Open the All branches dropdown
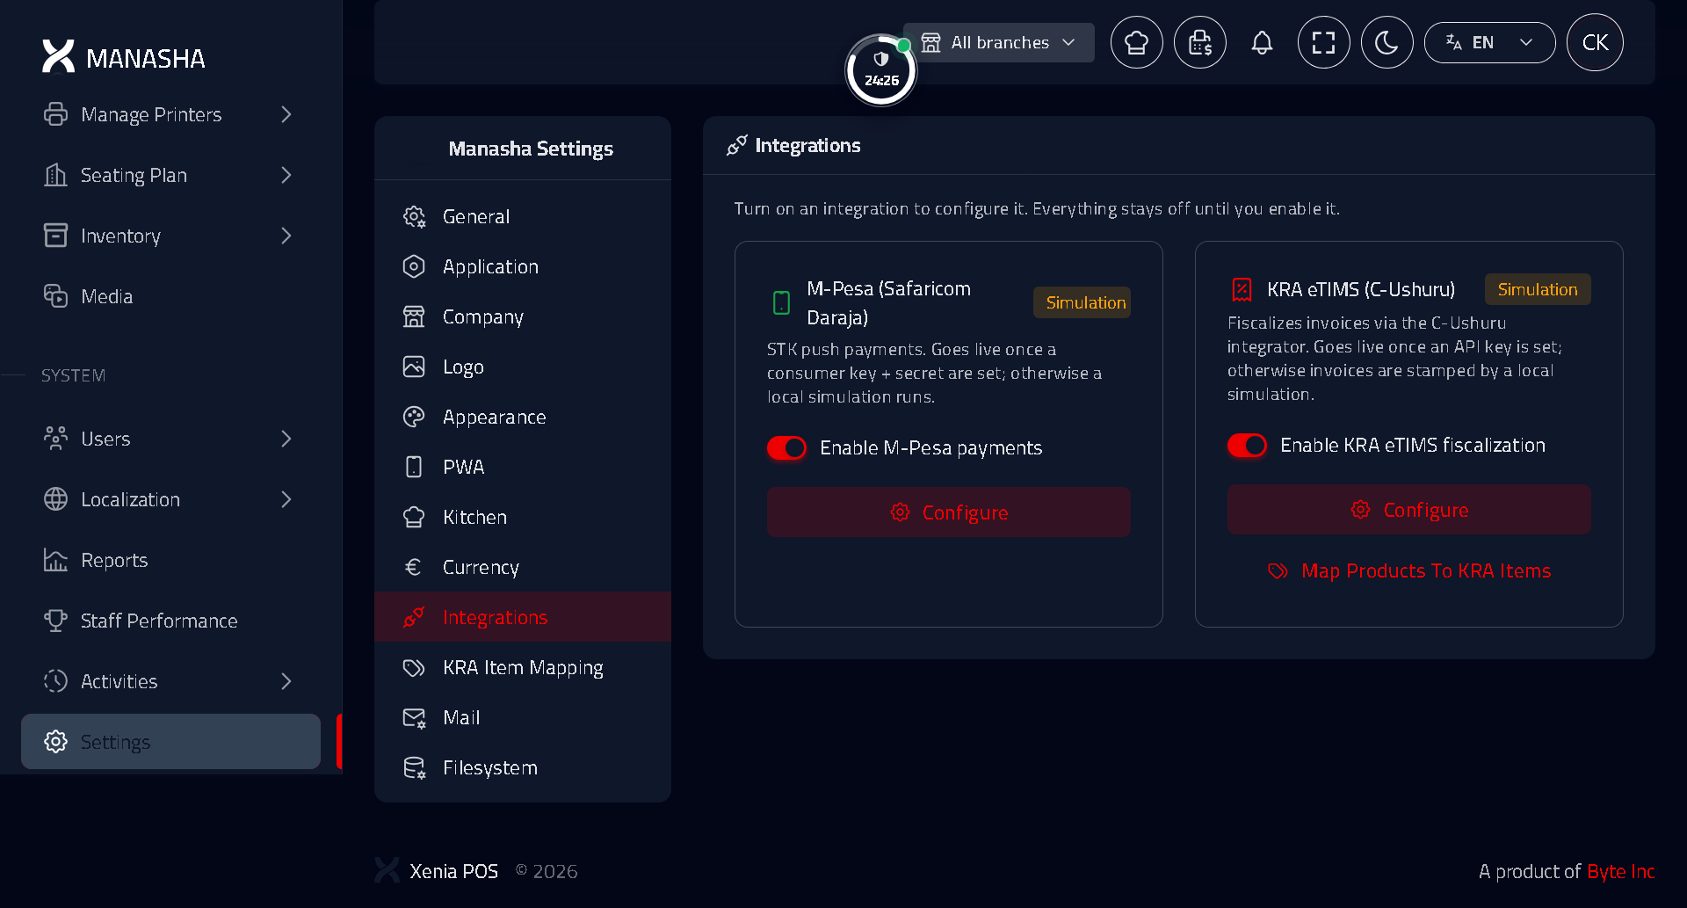This screenshot has width=1687, height=908. click(999, 42)
